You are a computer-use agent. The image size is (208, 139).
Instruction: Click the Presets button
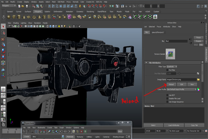point(198,41)
